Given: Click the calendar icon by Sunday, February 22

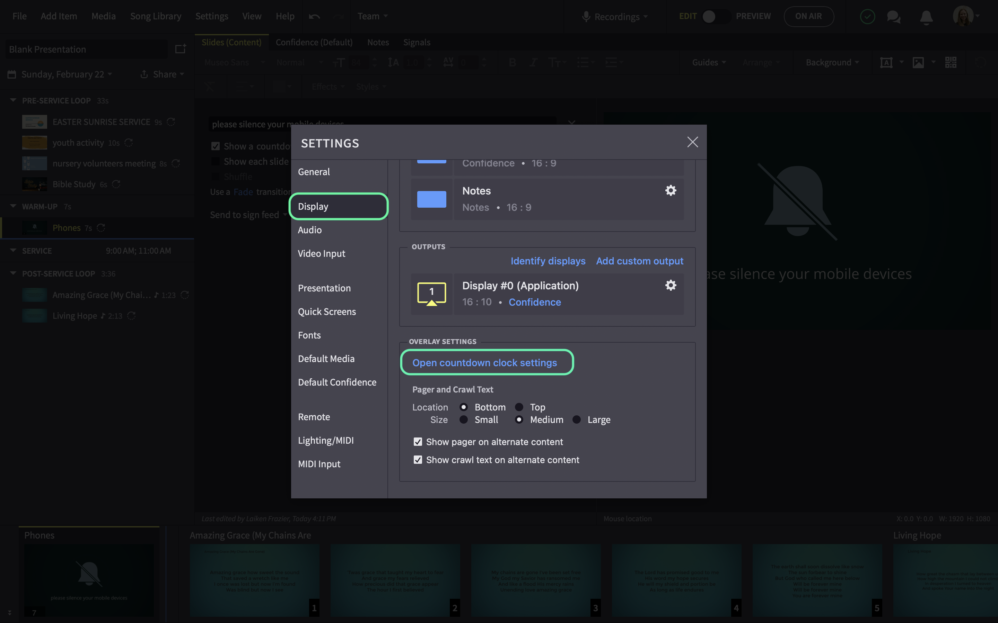Looking at the screenshot, I should pyautogui.click(x=12, y=74).
